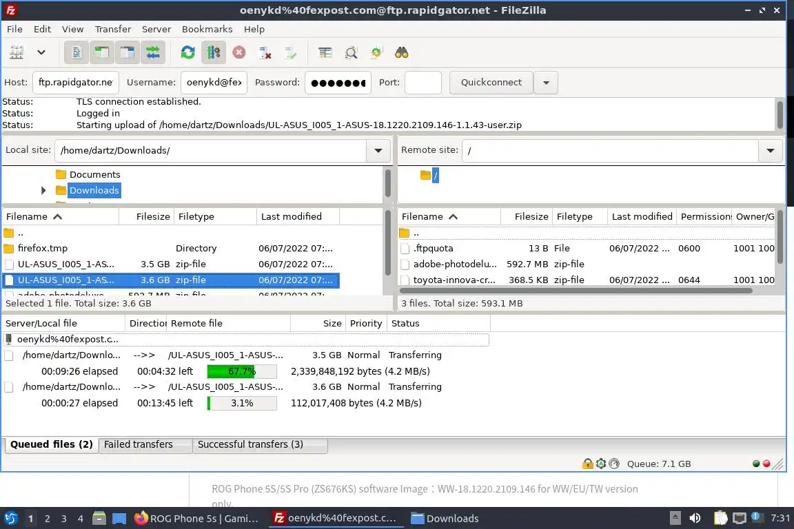Click the volume icon in system tray
Viewport: 794px width, 529px height.
(695, 518)
